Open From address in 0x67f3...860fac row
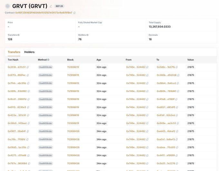The image size is (219, 171). [x=136, y=75]
